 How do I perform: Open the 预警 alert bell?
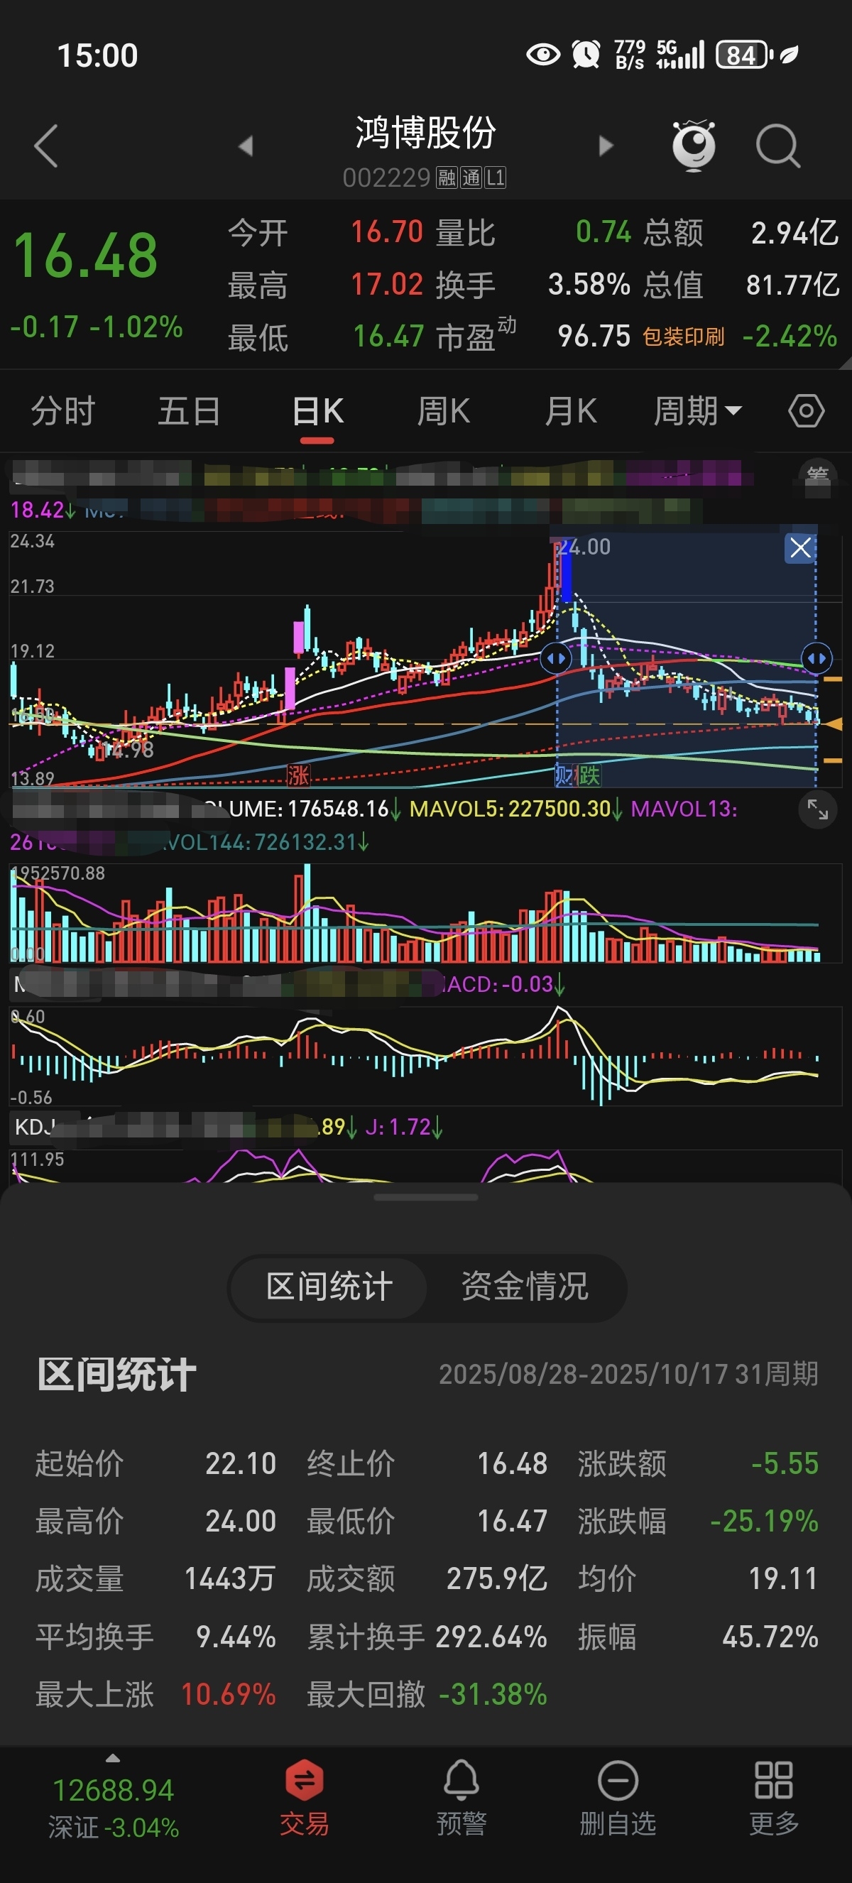click(461, 1798)
